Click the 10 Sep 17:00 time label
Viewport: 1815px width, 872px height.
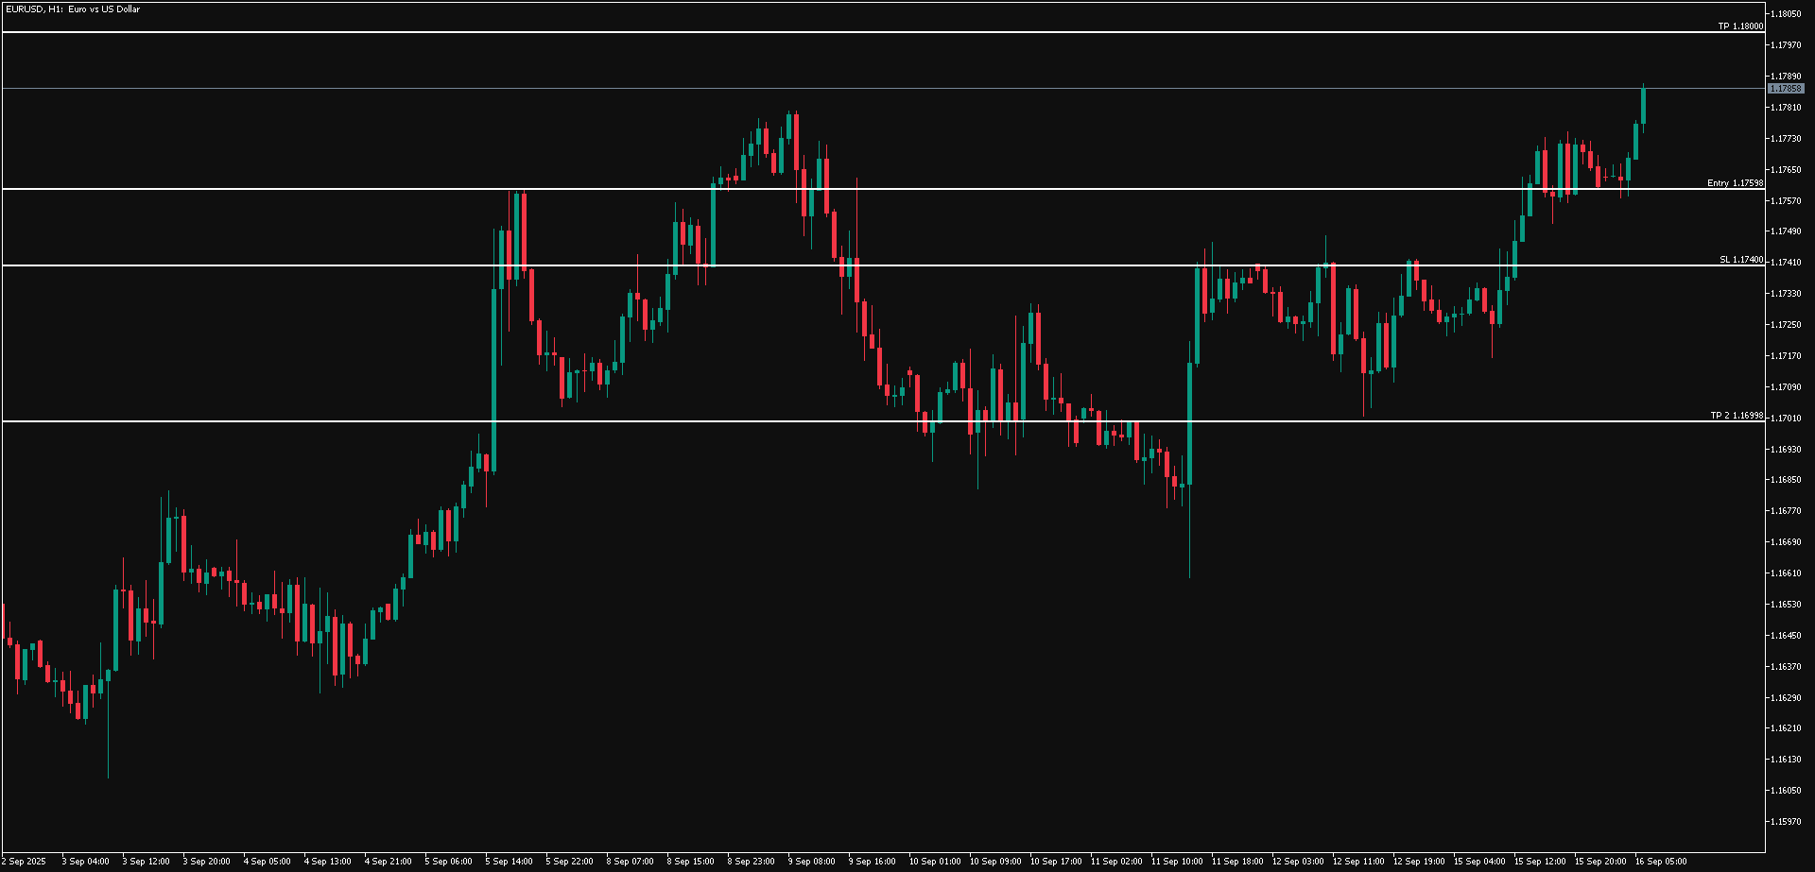1055,862
